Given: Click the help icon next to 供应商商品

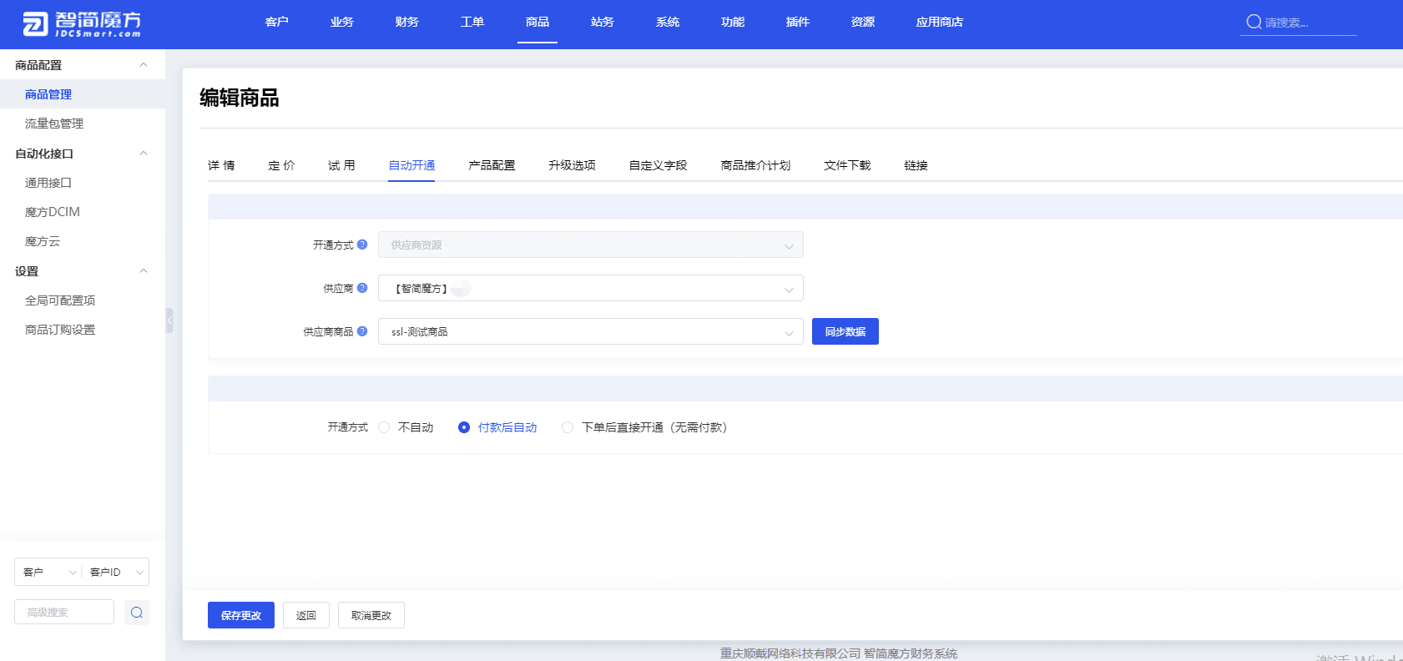Looking at the screenshot, I should point(362,331).
